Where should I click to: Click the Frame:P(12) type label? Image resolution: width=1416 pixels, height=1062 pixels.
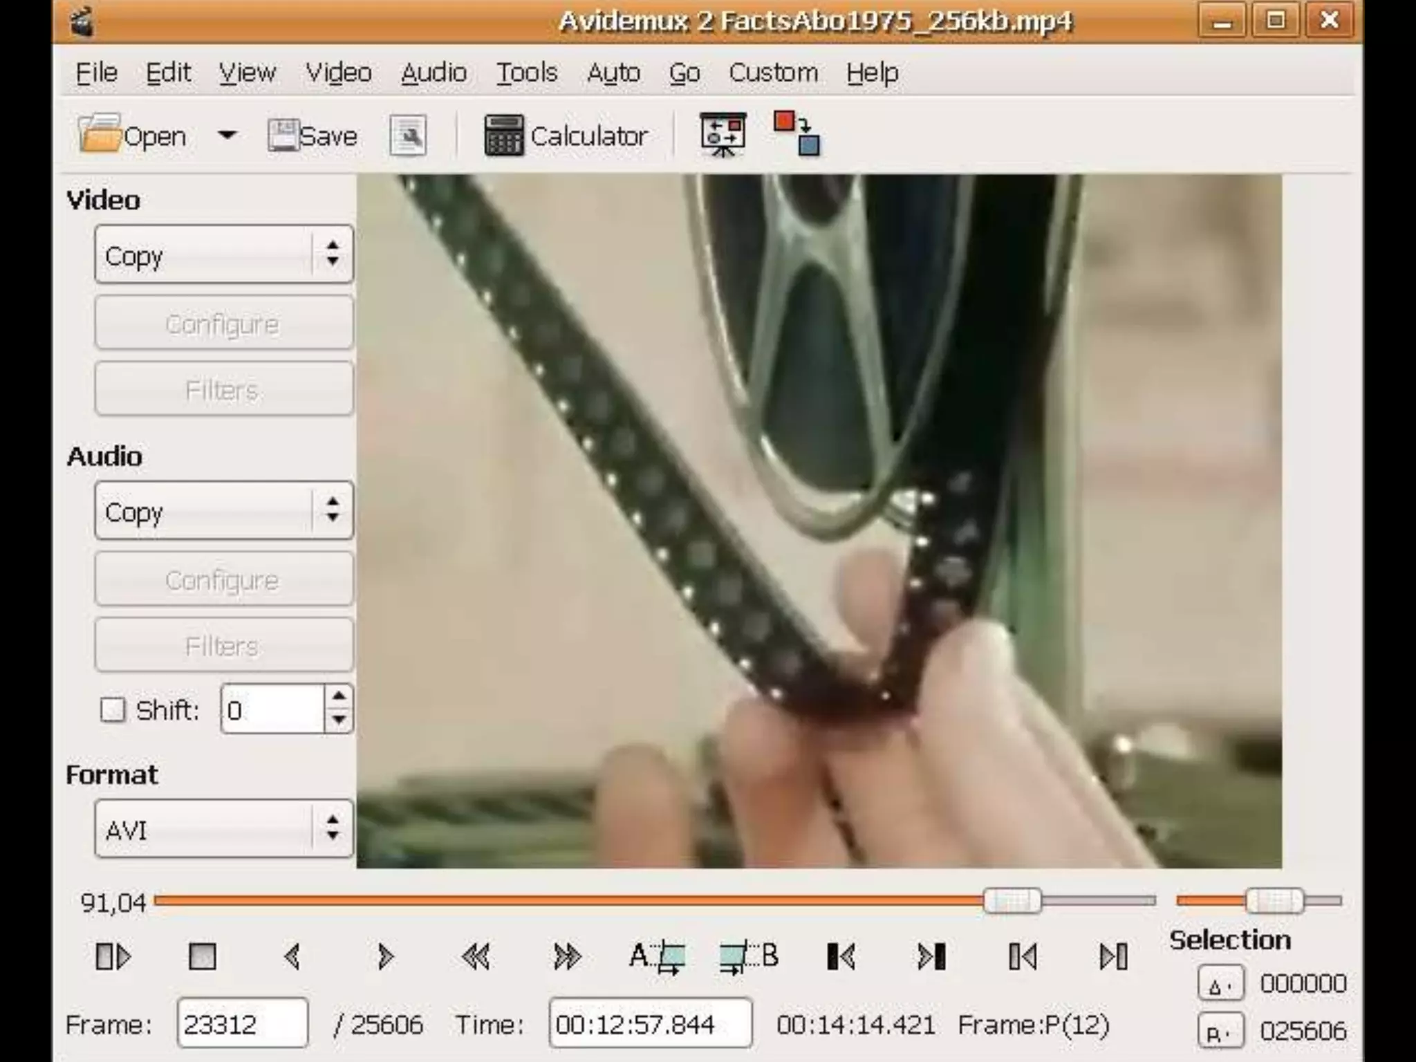[1034, 1024]
